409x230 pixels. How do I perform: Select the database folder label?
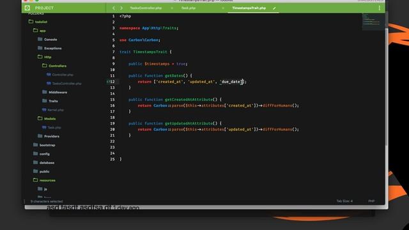47,163
